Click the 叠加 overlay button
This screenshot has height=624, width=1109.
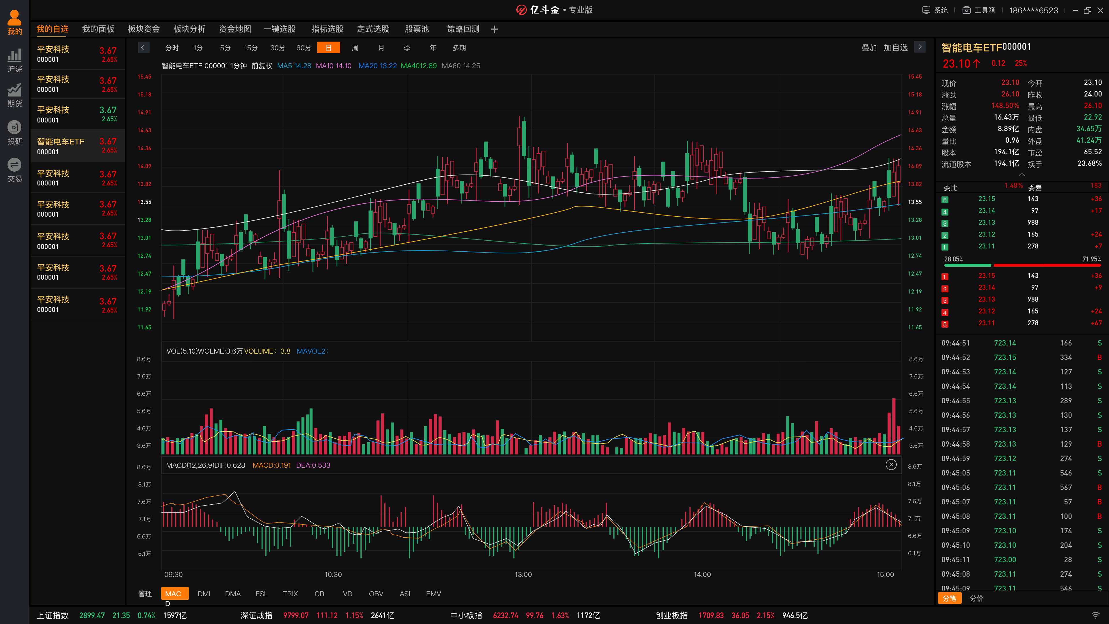pyautogui.click(x=869, y=48)
